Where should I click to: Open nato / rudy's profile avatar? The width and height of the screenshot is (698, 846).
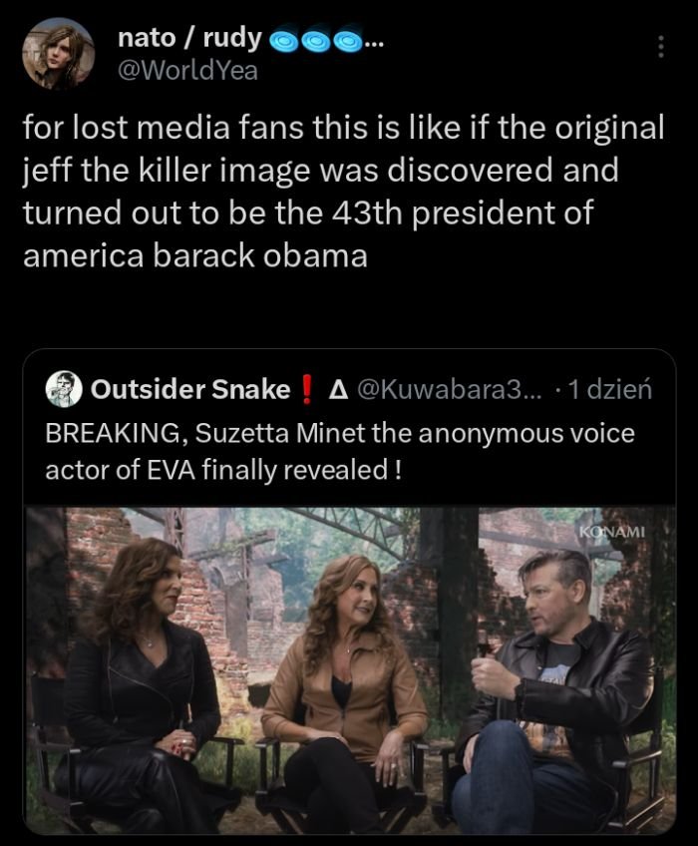[x=57, y=56]
